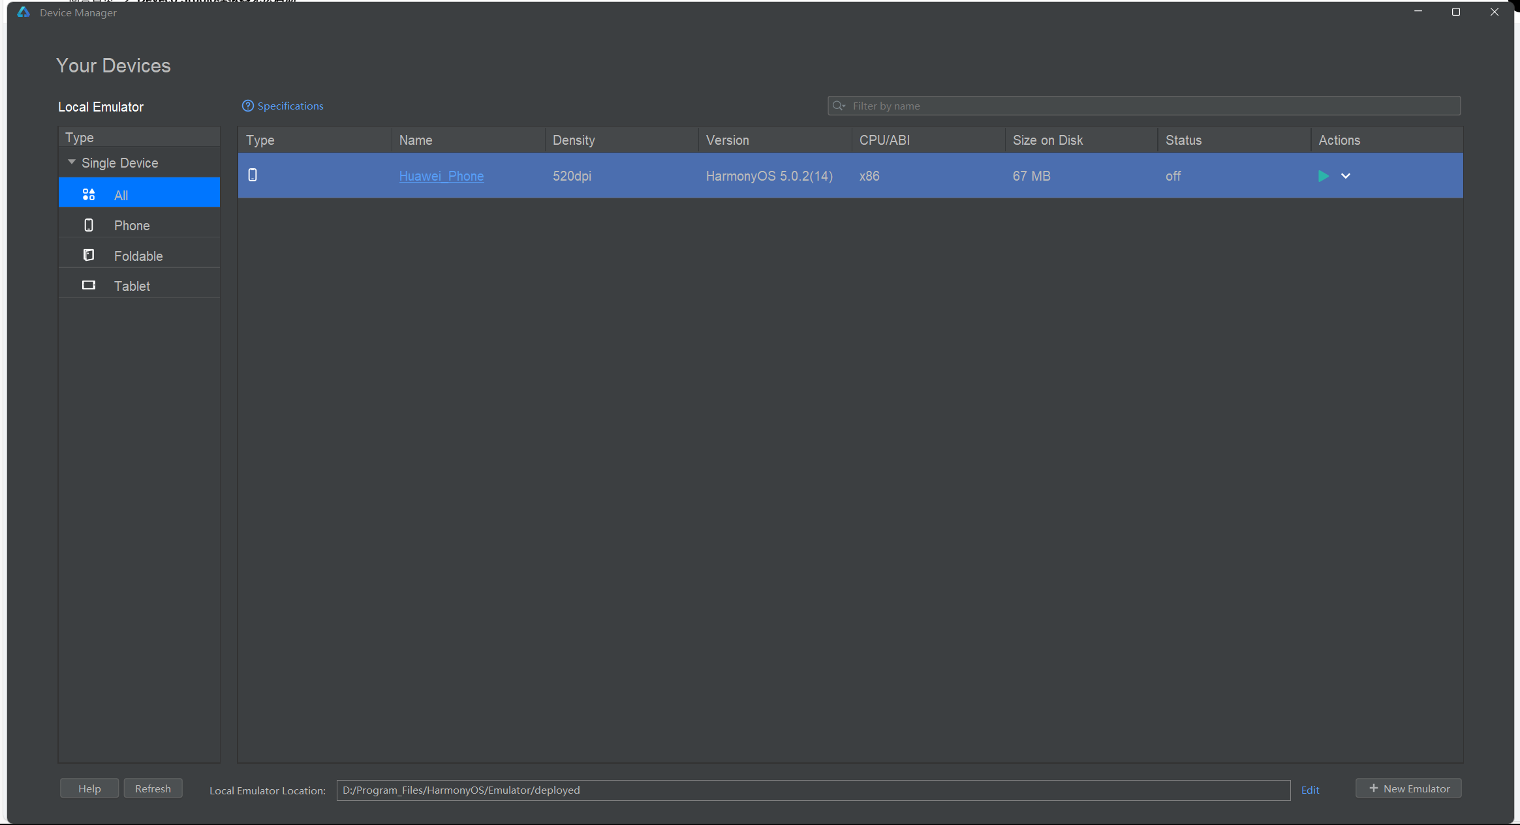
Task: Start the Huawei_Phone emulator with play icon
Action: [1323, 176]
